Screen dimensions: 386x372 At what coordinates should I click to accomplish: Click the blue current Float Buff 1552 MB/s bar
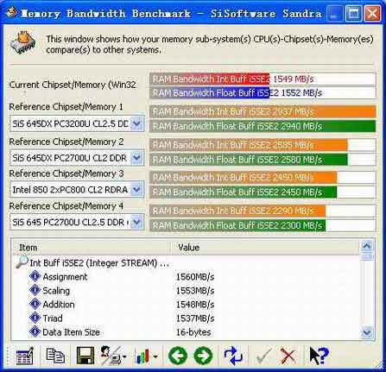pyautogui.click(x=210, y=92)
